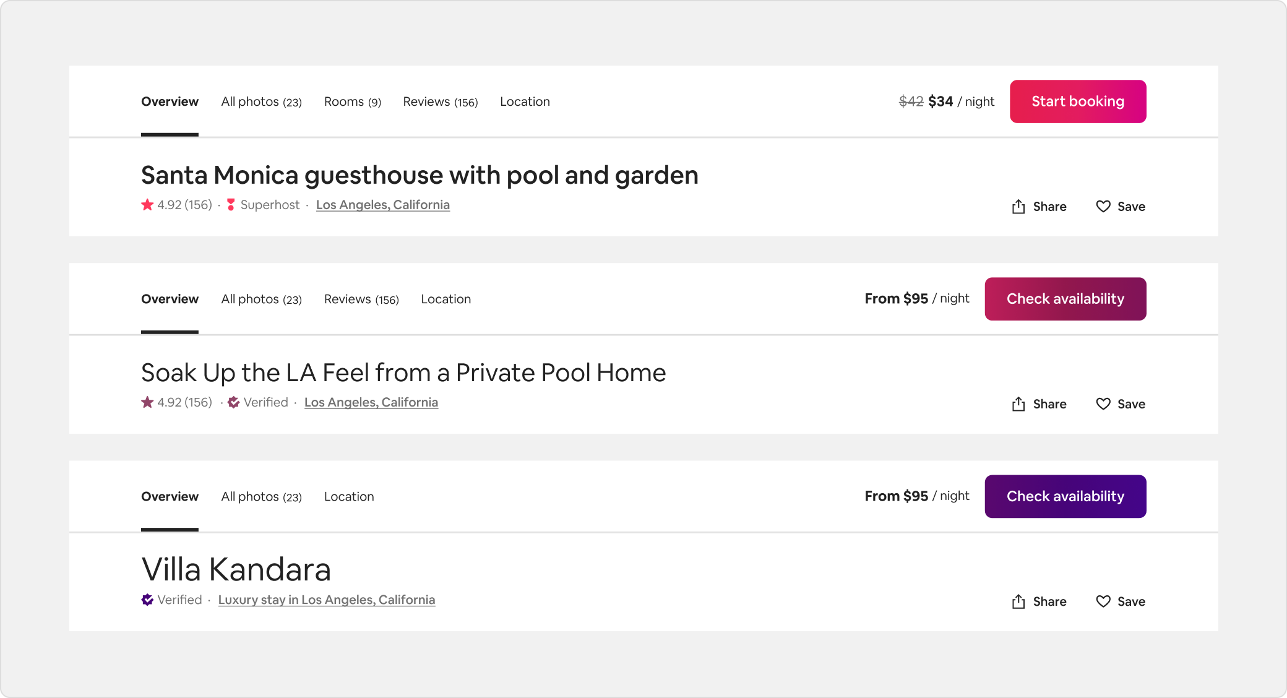Click the red star rating on Santa Monica listing
Screen dimensions: 1287x698
147,205
